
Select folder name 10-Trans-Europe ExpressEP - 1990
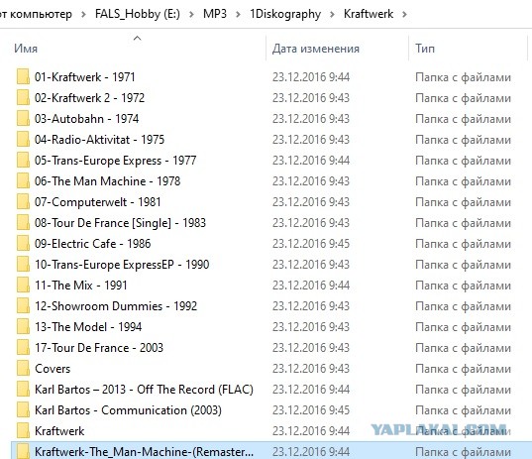tap(122, 265)
